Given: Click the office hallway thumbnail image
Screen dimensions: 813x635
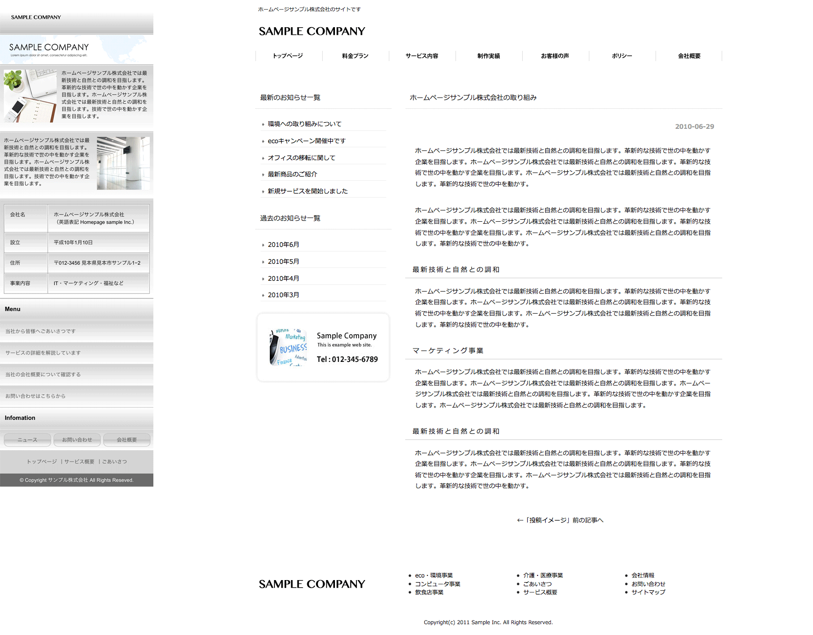Looking at the screenshot, I should click(x=123, y=163).
